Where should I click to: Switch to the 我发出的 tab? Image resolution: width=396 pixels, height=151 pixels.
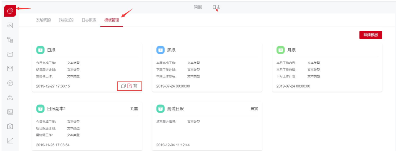click(x=66, y=20)
